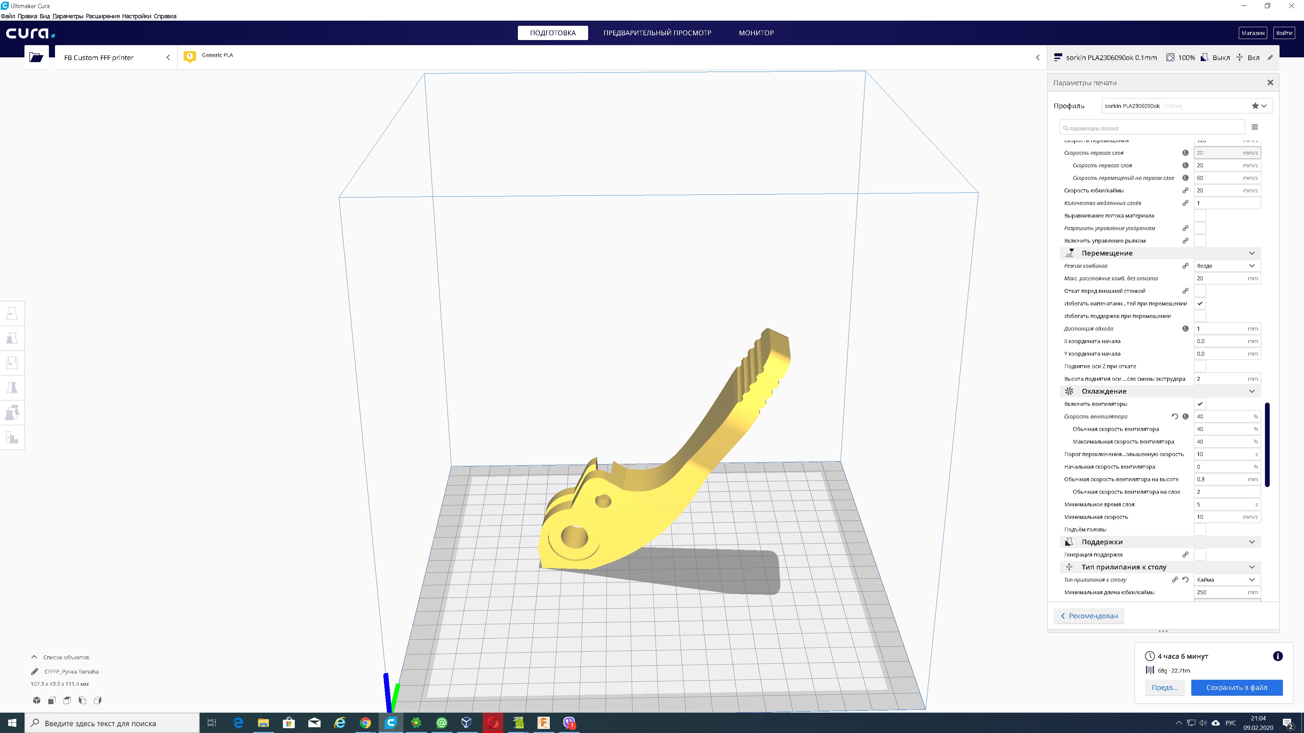Enable the 'Генерация поддержек' checkbox
This screenshot has height=733, width=1304.
point(1200,555)
